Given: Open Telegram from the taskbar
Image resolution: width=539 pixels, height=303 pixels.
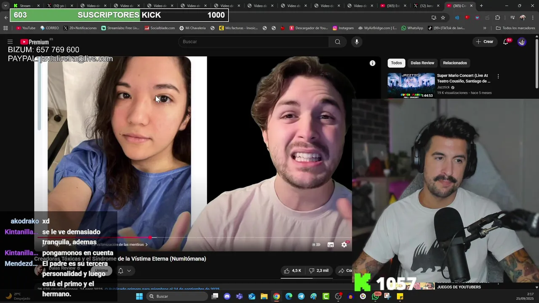Looking at the screenshot, I should tap(301, 296).
